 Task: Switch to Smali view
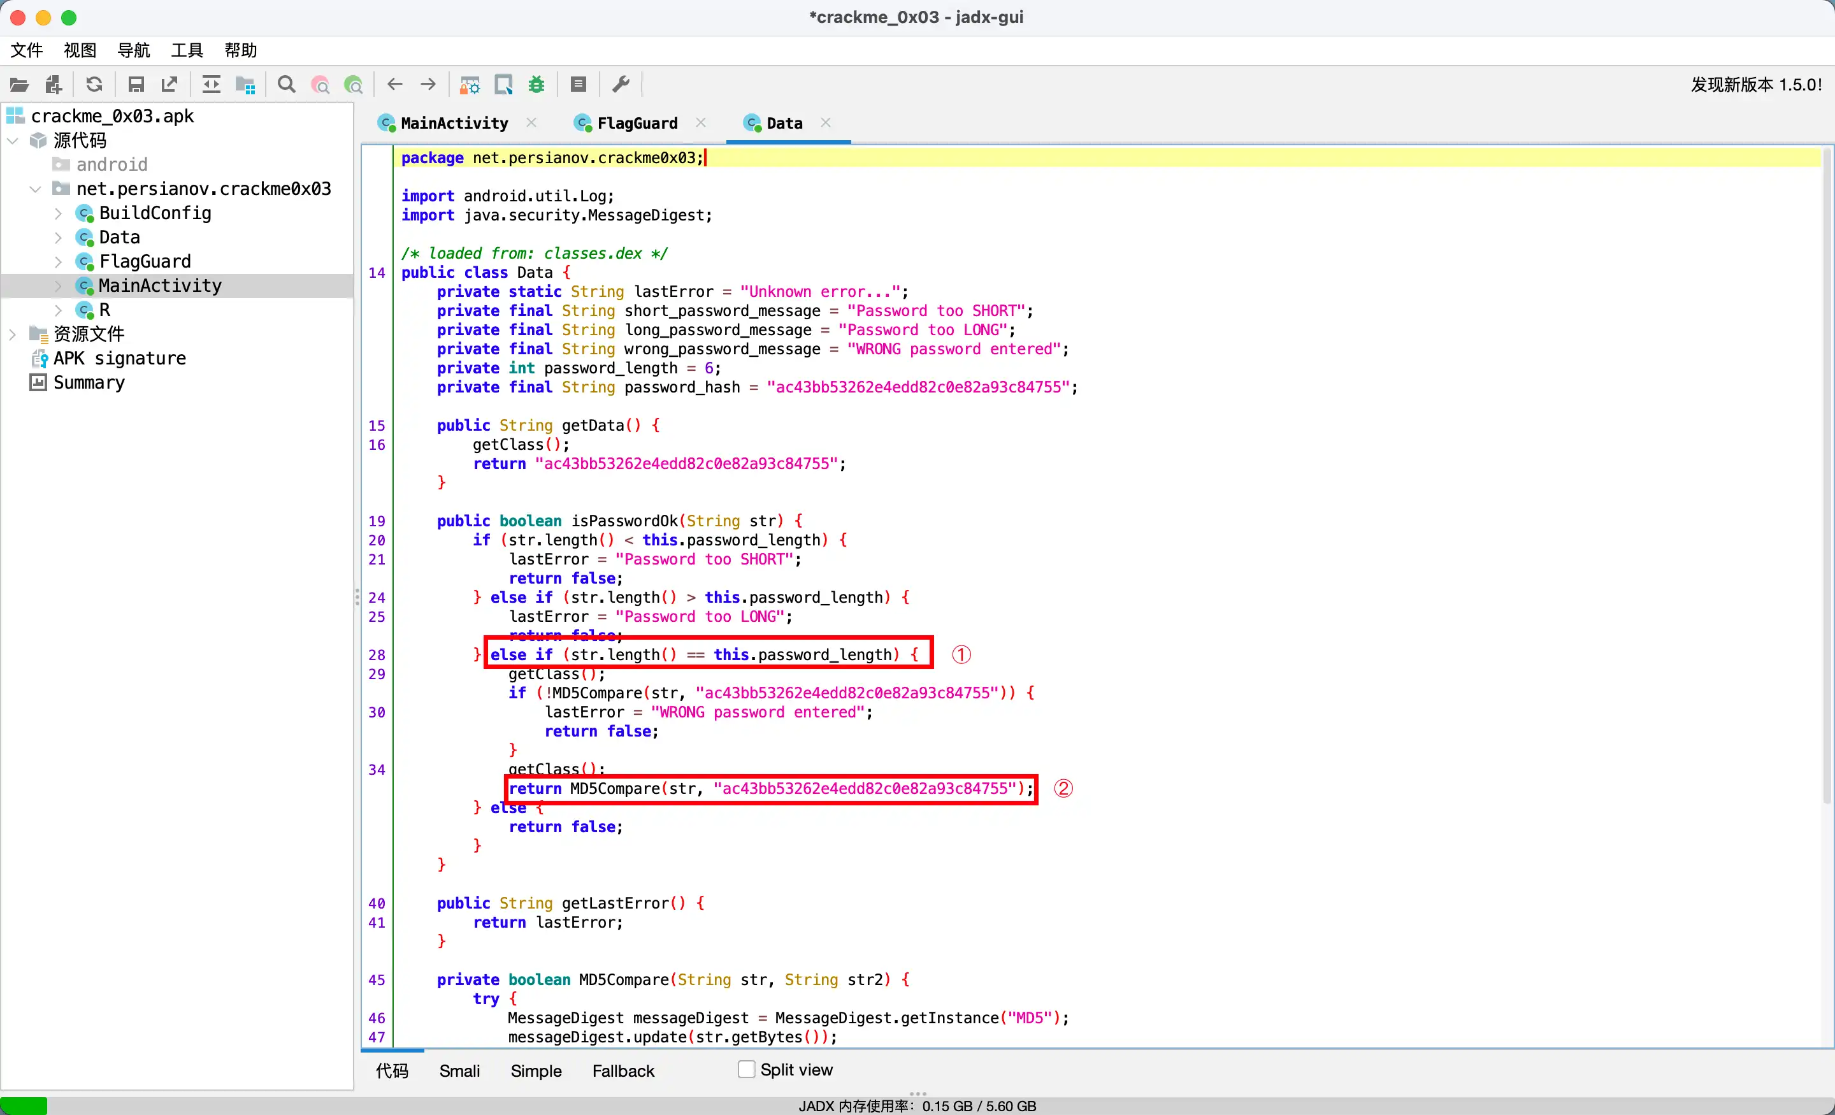coord(459,1070)
